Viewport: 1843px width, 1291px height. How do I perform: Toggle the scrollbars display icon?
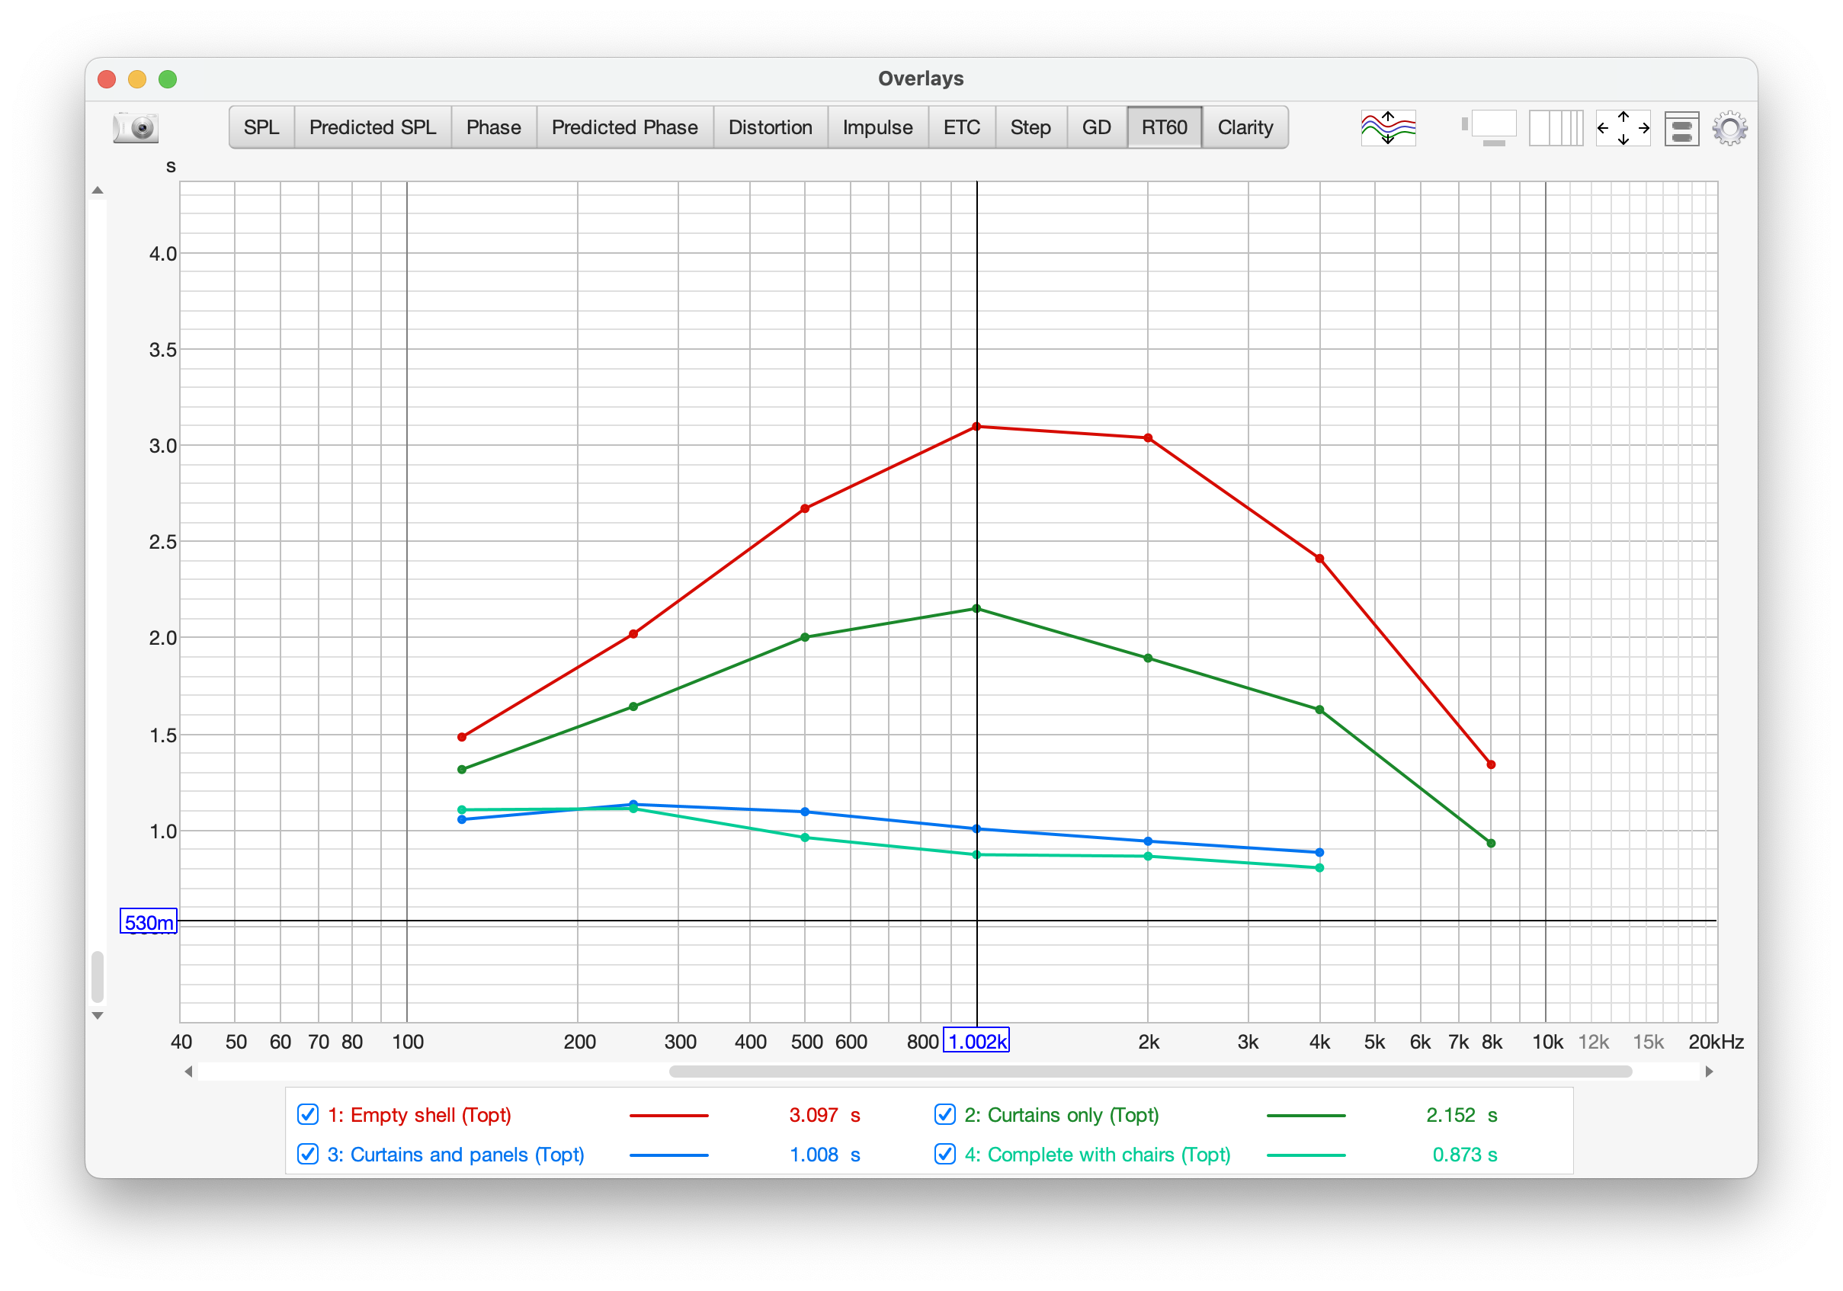[1489, 127]
